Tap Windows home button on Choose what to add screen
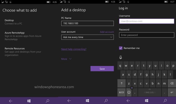176x104 pixels. [x=29, y=101]
